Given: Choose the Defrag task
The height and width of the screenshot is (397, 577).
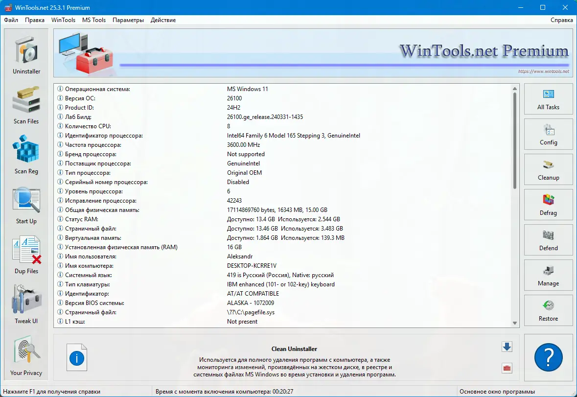Looking at the screenshot, I should (x=548, y=205).
